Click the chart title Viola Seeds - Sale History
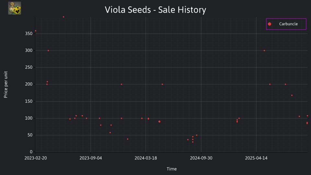The image size is (311, 175). pyautogui.click(x=155, y=10)
